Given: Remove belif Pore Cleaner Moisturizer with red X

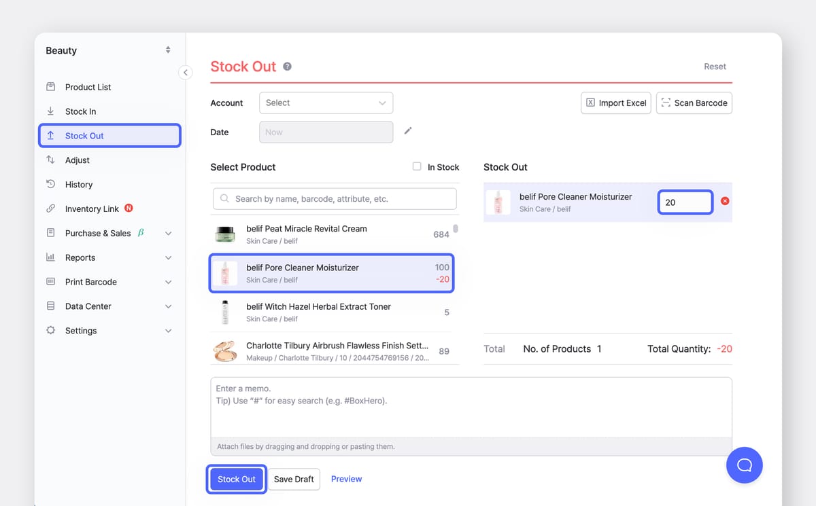Looking at the screenshot, I should [x=725, y=201].
